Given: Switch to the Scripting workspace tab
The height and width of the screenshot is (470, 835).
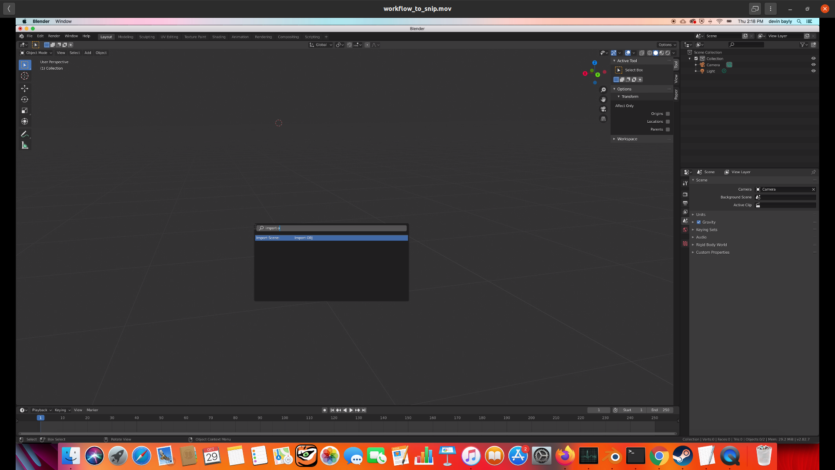Looking at the screenshot, I should coord(312,37).
